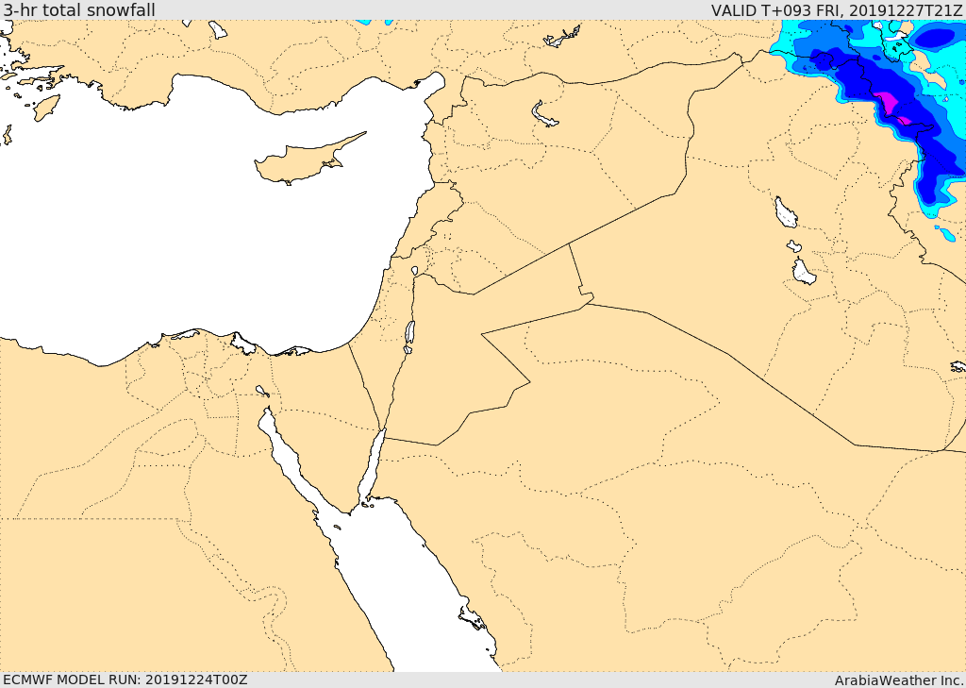Screen dimensions: 966x688
Task: Click the '3-hr total snowfall' title text
Action: pyautogui.click(x=79, y=9)
